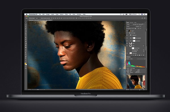Open the Photoshop CC application menu
Screen dimensions: 170x112
[x=33, y=14]
